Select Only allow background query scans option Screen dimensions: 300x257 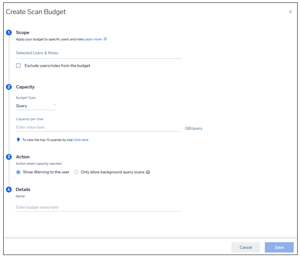tap(76, 172)
